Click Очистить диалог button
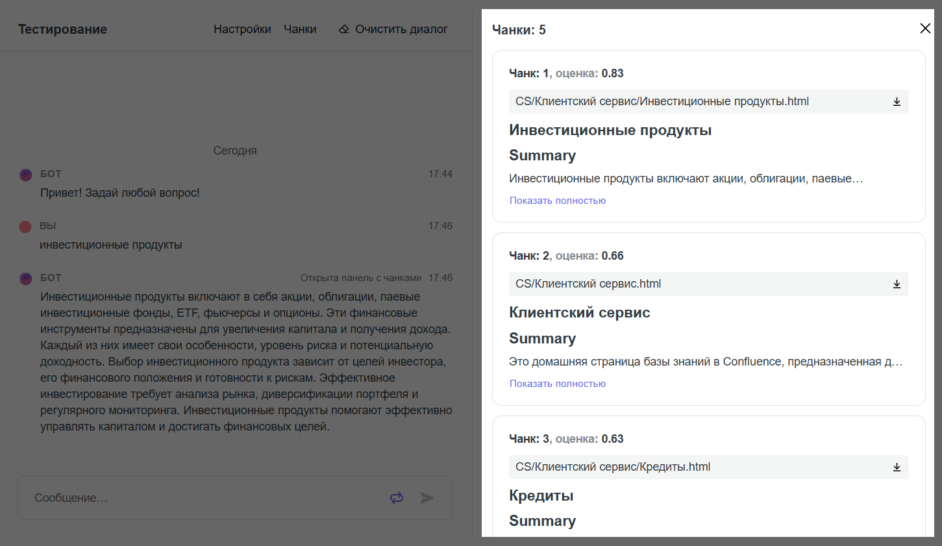Viewport: 942px width, 546px height. click(393, 29)
